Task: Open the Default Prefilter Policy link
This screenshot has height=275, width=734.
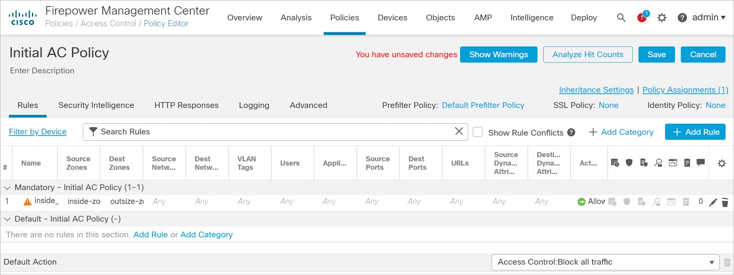Action: click(x=483, y=105)
